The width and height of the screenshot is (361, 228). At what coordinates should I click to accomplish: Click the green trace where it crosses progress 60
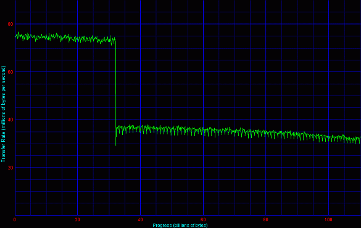(203, 131)
